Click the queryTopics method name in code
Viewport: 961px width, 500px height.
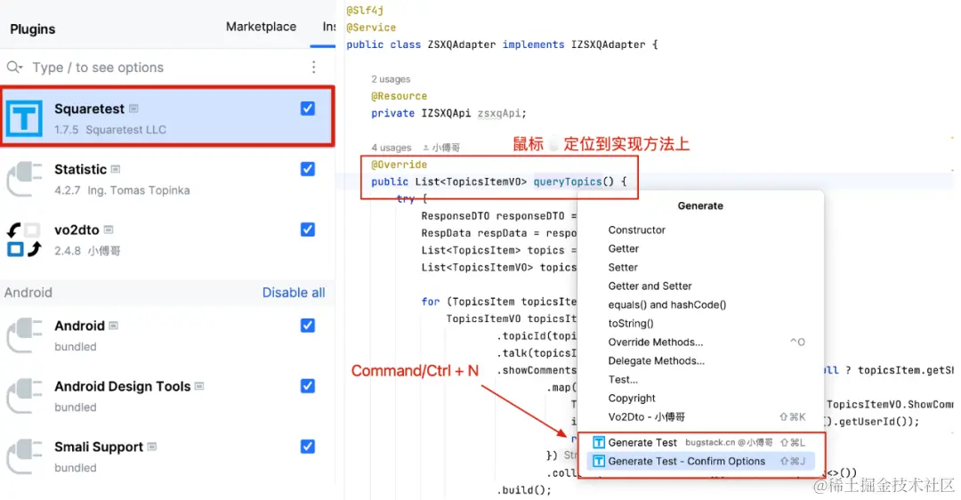[x=568, y=181]
